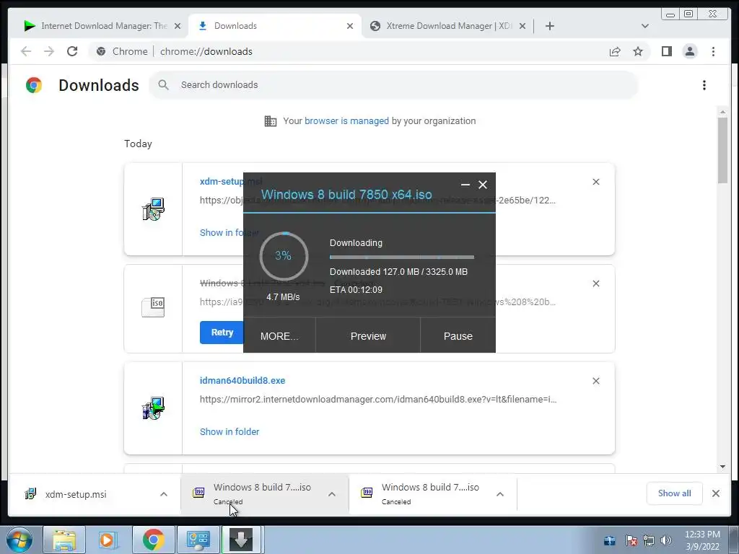Image resolution: width=739 pixels, height=554 pixels.
Task: Expand options for xdm-setup.msi in shelf
Action: tap(164, 494)
